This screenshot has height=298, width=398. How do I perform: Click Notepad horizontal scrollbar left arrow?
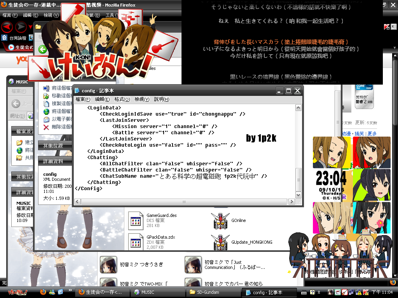[x=77, y=202]
